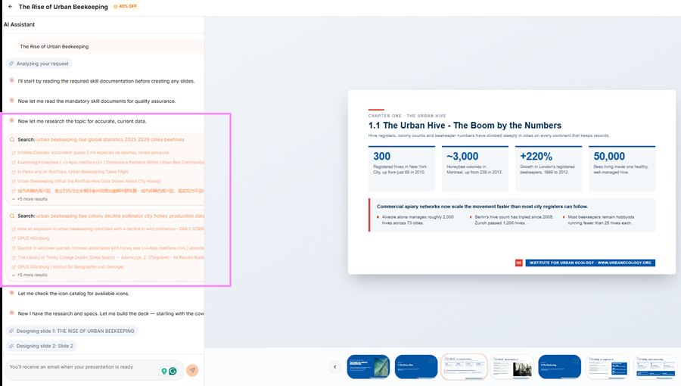The height and width of the screenshot is (386, 681).
Task: Open the first cover slide thumbnail
Action: click(368, 366)
